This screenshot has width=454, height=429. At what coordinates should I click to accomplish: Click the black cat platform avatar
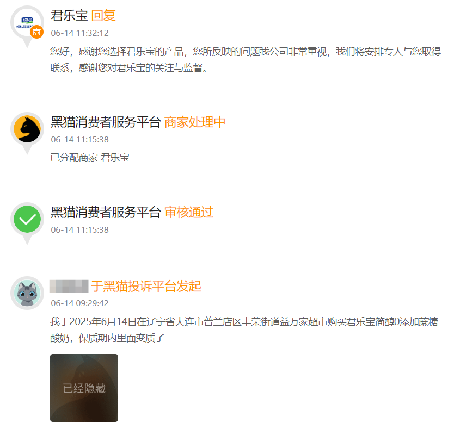pyautogui.click(x=27, y=129)
